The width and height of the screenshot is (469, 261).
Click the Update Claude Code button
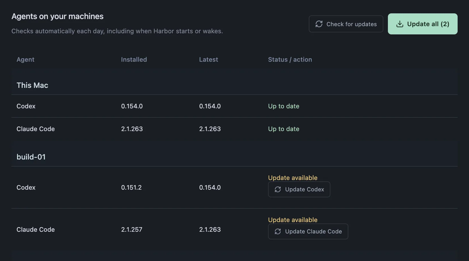(x=308, y=231)
